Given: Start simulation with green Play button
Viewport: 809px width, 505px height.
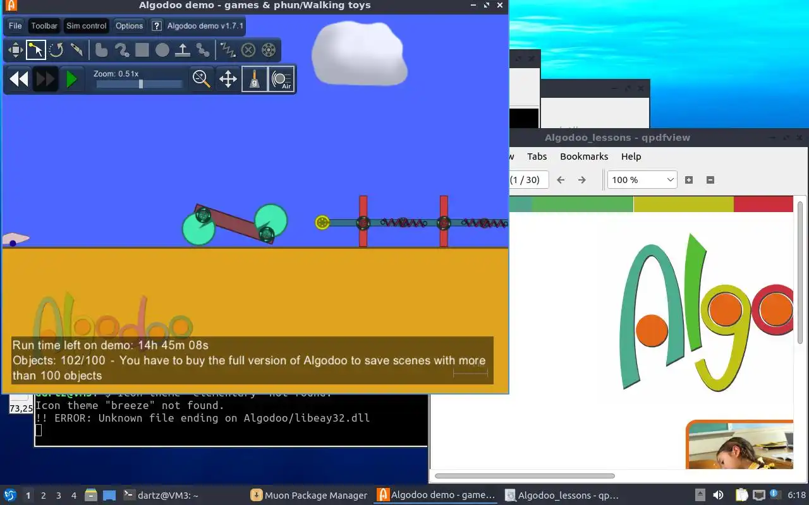Looking at the screenshot, I should pyautogui.click(x=71, y=79).
